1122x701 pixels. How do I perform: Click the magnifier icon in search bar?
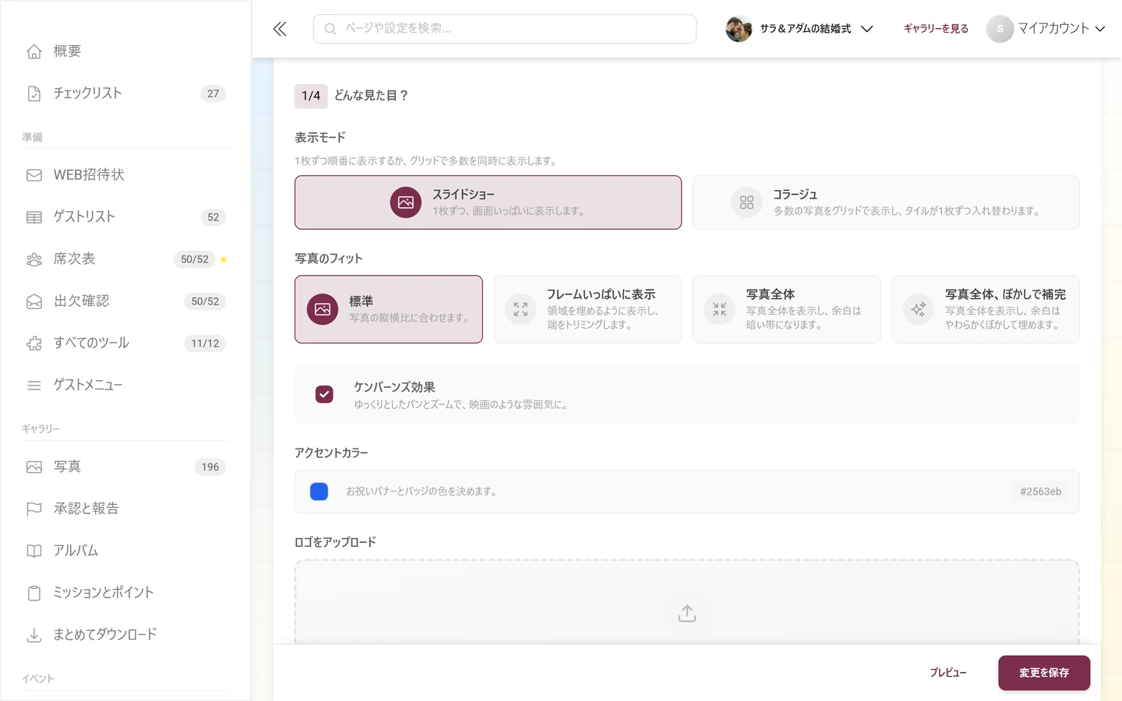click(x=330, y=29)
